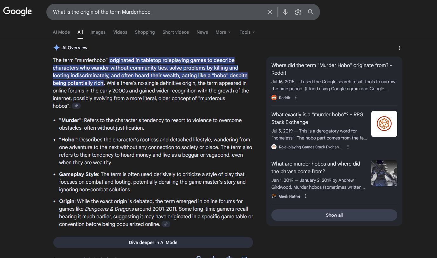Click the source link chip after "hobos"
The height and width of the screenshot is (258, 437).
(x=76, y=106)
